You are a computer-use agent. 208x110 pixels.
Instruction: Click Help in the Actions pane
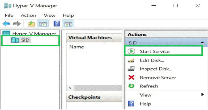[x=145, y=104]
